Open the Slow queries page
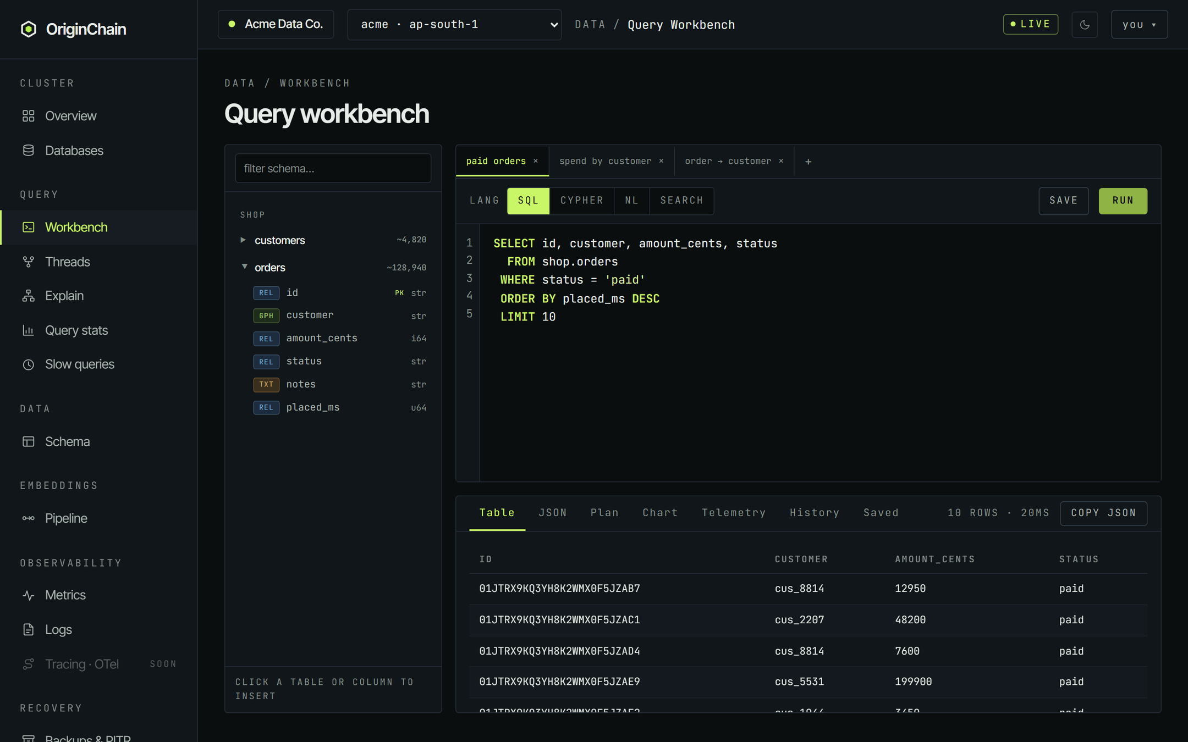The image size is (1188, 742). [80, 364]
